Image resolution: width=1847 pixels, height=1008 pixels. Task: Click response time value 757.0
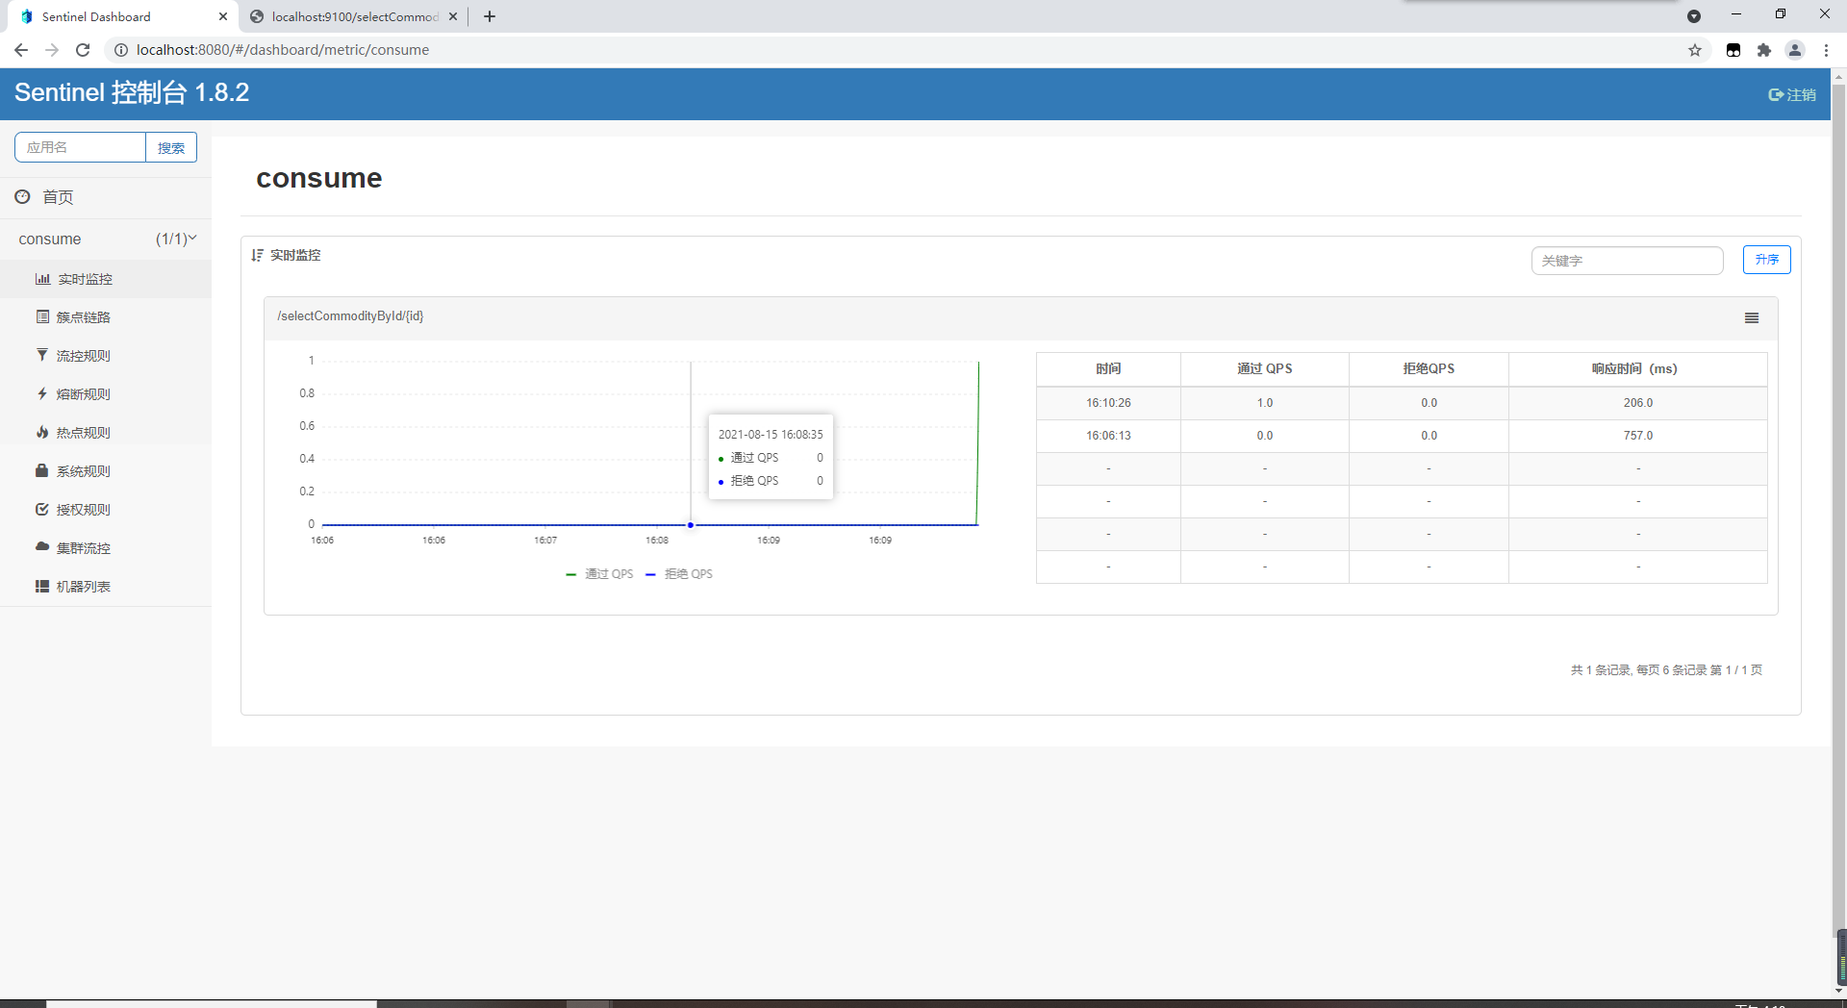click(1637, 436)
